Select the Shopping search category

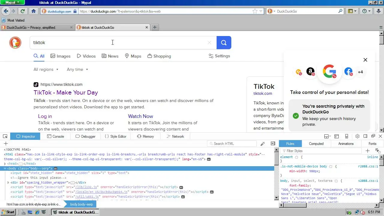[x=159, y=56]
